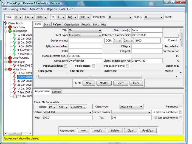The height and width of the screenshot is (144, 192).
Task: Open the File menu
Action: [x=5, y=9]
